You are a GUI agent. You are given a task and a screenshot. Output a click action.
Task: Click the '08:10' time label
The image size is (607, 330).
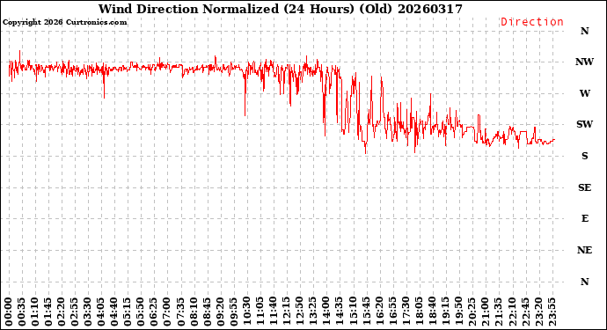point(194,312)
